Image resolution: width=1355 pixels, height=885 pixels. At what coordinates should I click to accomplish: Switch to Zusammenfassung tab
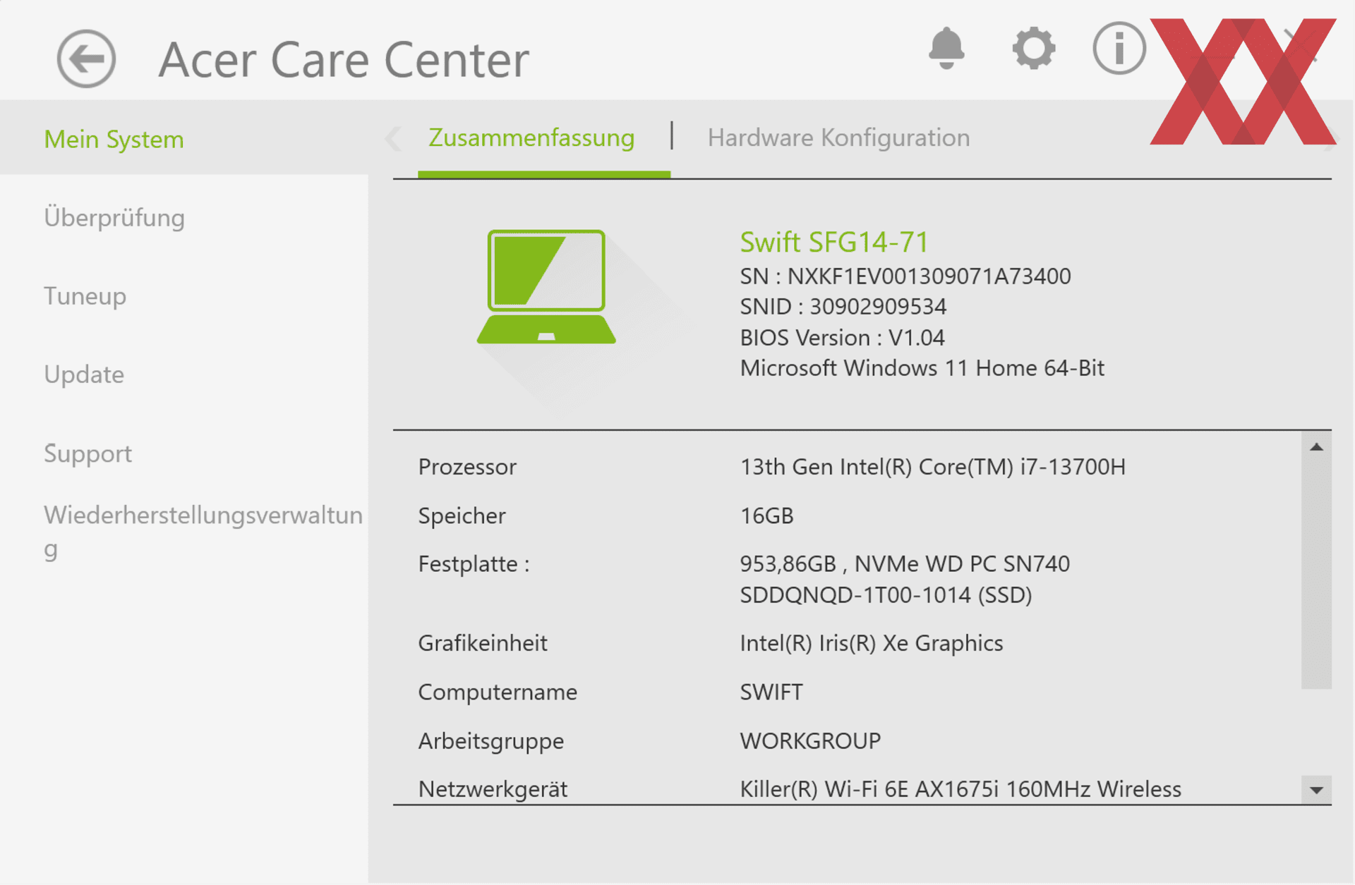[531, 138]
